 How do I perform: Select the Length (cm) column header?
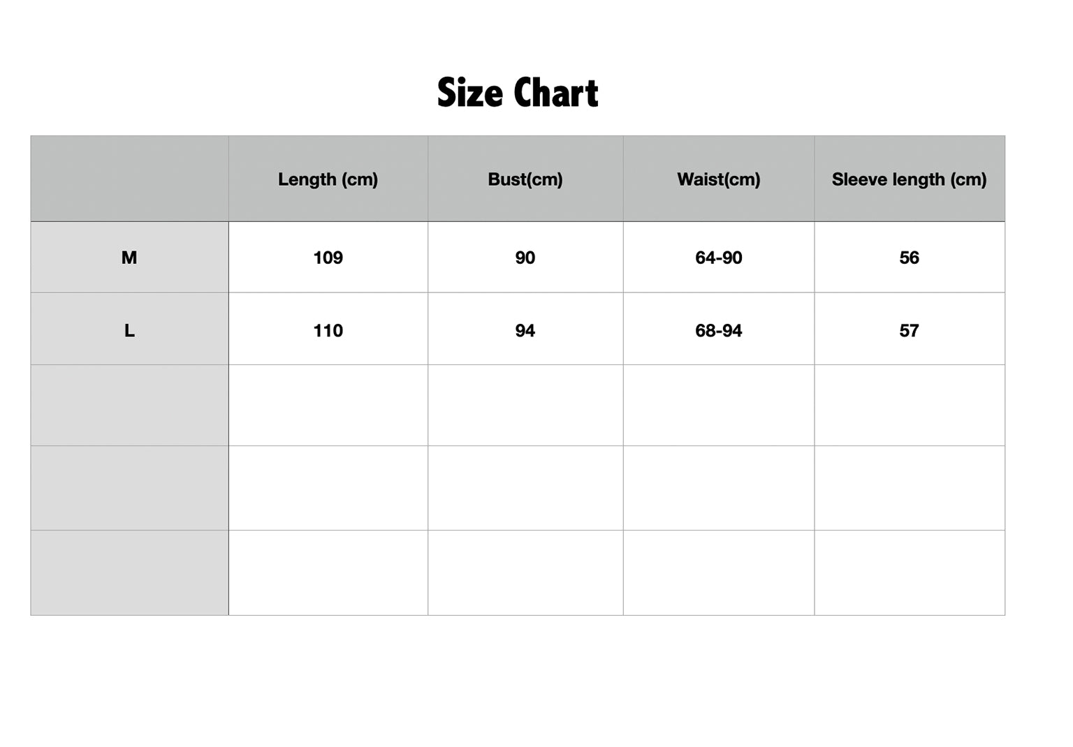[x=328, y=179]
